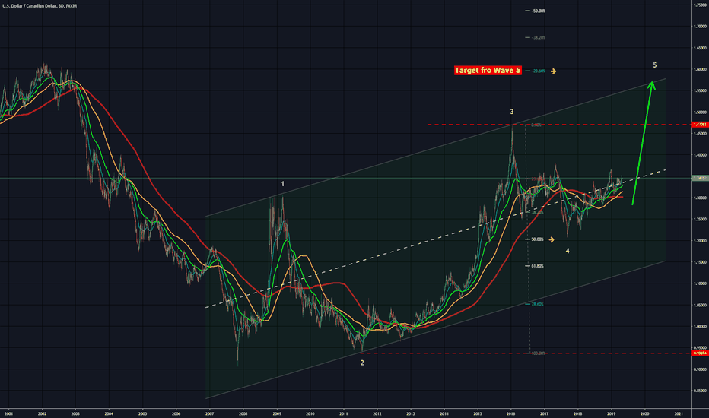Click the 0.85000 price axis label

click(700, 391)
